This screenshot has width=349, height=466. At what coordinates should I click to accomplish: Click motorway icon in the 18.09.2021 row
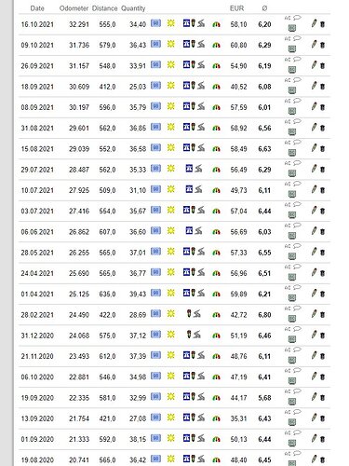click(x=186, y=85)
